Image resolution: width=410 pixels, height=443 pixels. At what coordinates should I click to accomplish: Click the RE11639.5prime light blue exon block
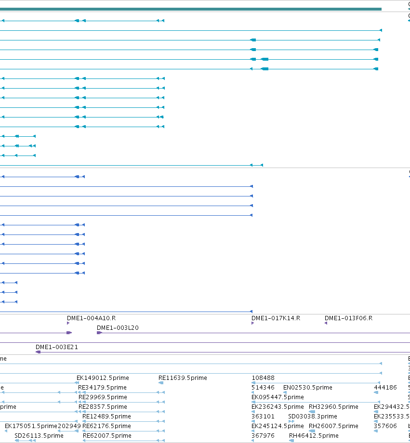161,383
